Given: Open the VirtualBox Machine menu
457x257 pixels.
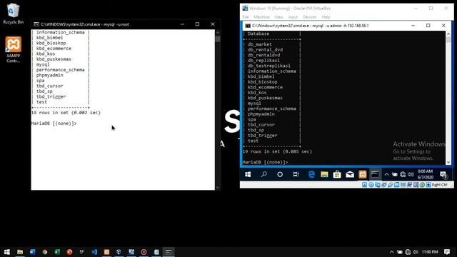Looking at the screenshot, I should 262,17.
